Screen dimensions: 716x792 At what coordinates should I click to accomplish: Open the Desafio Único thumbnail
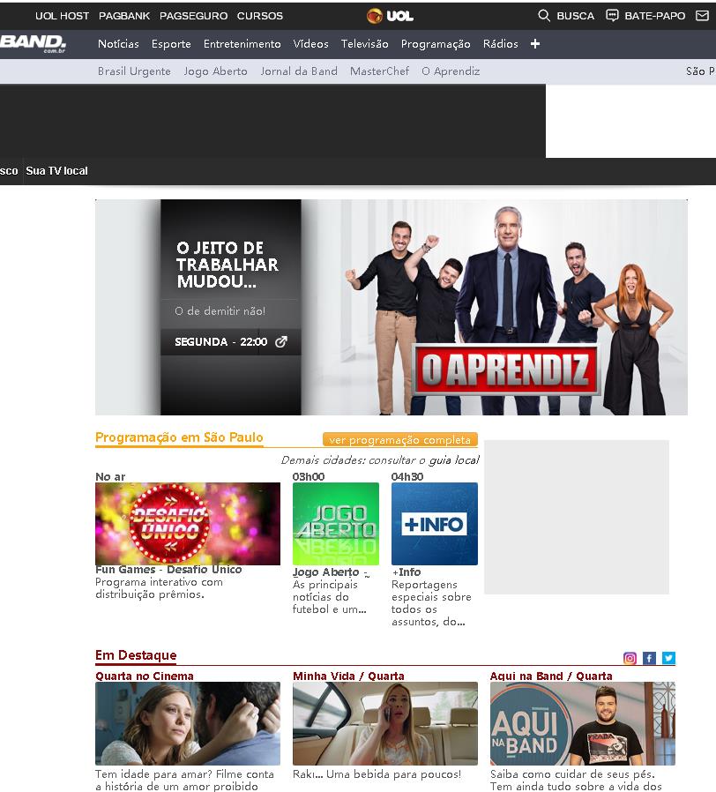coord(188,524)
